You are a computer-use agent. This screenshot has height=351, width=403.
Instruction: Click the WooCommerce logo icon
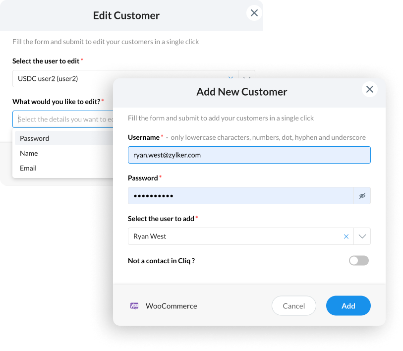pos(134,306)
